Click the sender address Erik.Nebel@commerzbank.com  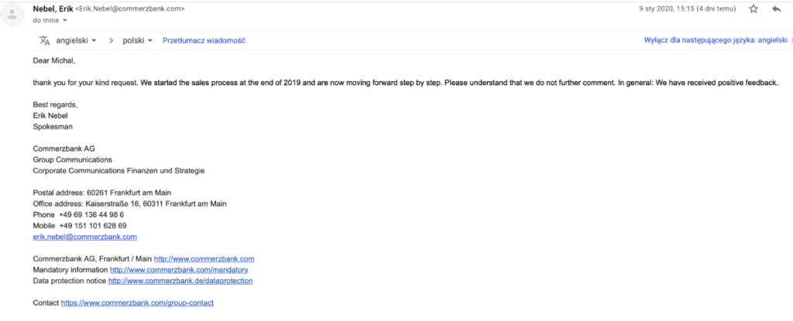point(129,9)
